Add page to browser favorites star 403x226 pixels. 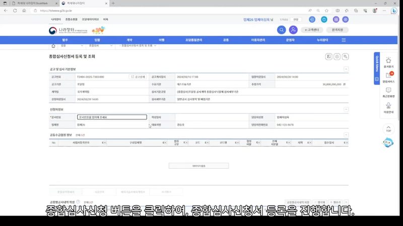coord(326,11)
